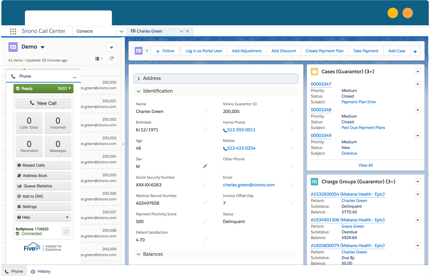
Task: Open the Demo list view picker
Action: (43, 47)
